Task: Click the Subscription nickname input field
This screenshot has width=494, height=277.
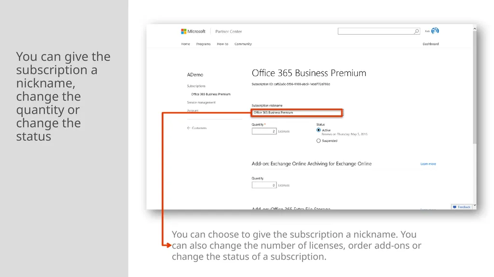Action: click(297, 112)
